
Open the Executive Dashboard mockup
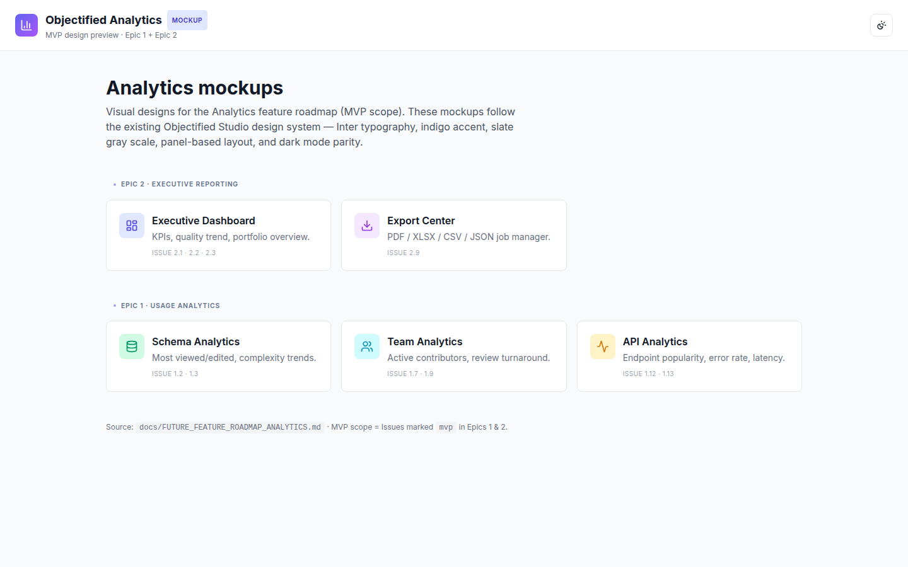(218, 235)
